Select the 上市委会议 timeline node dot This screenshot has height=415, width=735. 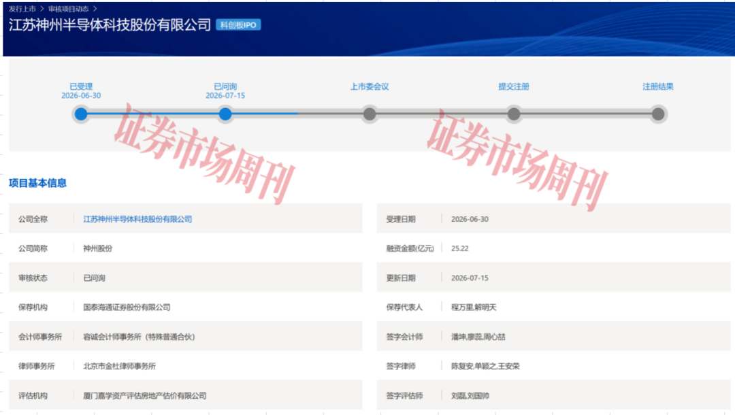click(370, 114)
